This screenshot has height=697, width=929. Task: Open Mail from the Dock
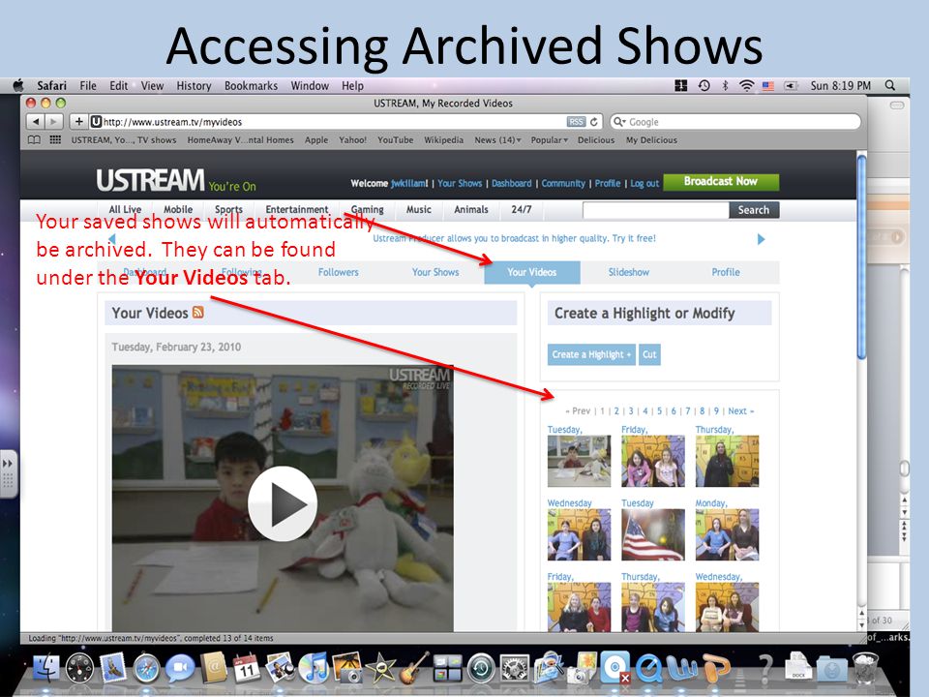point(112,668)
